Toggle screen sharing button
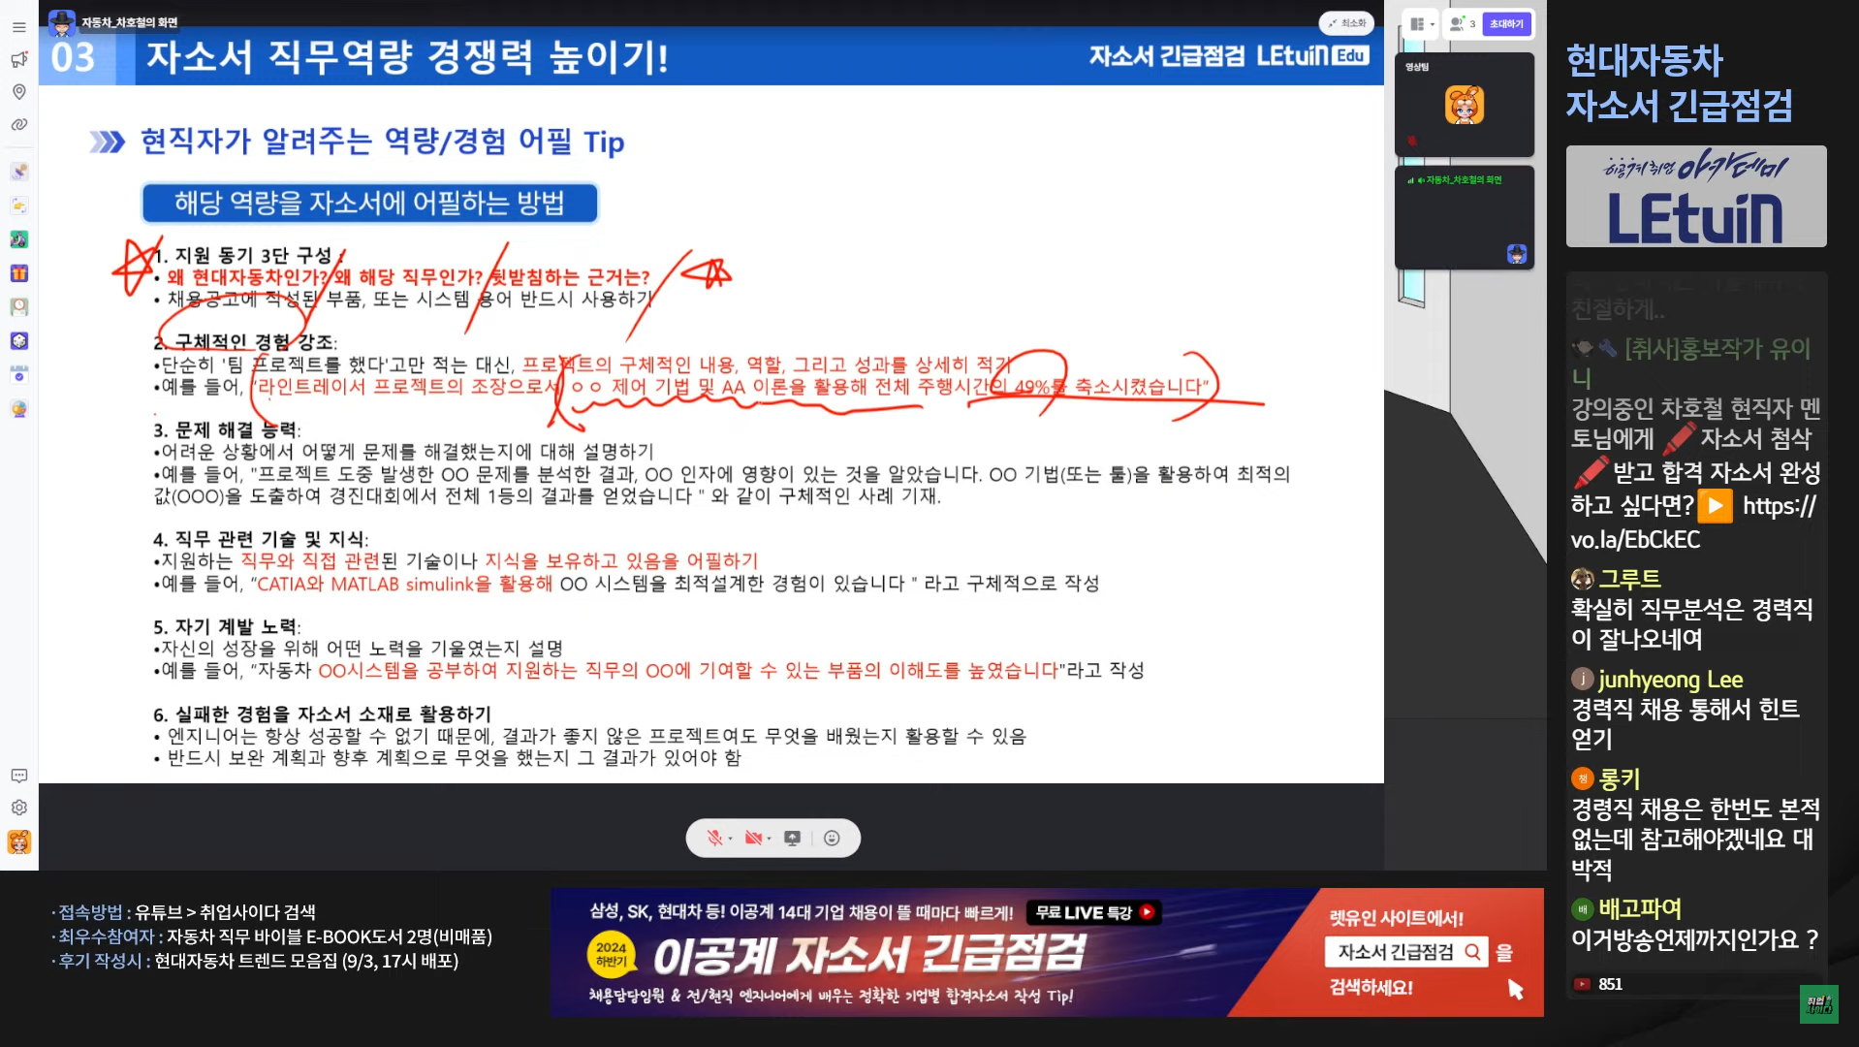 (x=792, y=839)
